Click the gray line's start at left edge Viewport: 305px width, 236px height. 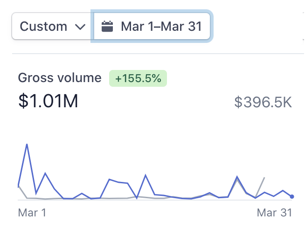[x=19, y=187]
